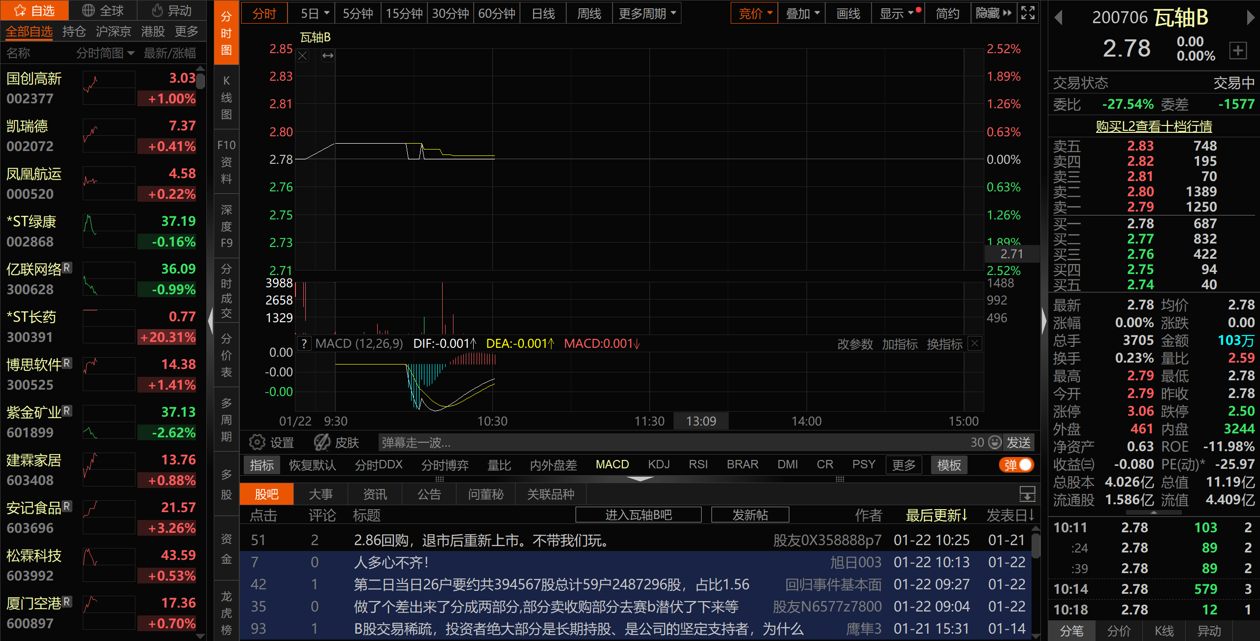The width and height of the screenshot is (1260, 641).
Task: Open the 更多周期 dropdown
Action: 646,13
